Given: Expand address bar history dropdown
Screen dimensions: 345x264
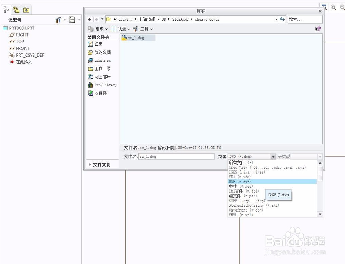Looking at the screenshot, I should click(276, 19).
